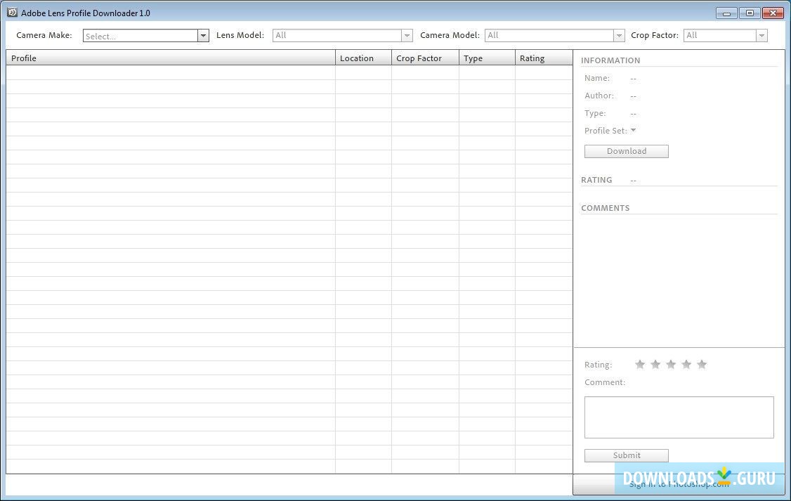Expand the Profile Set disclosure triangle

pyautogui.click(x=633, y=130)
